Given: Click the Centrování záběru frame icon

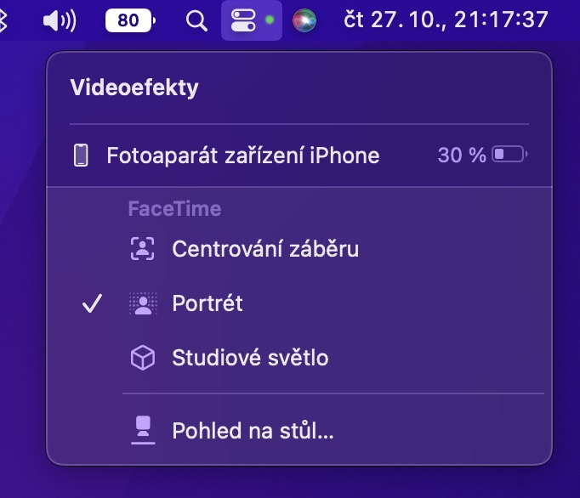Looking at the screenshot, I should [142, 249].
